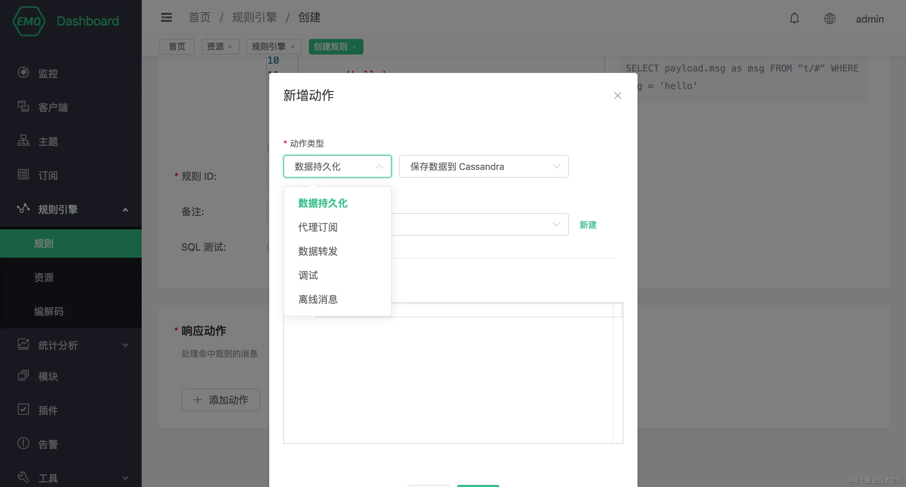
Task: Select 代理订阅 from dropdown list
Action: [x=318, y=227]
